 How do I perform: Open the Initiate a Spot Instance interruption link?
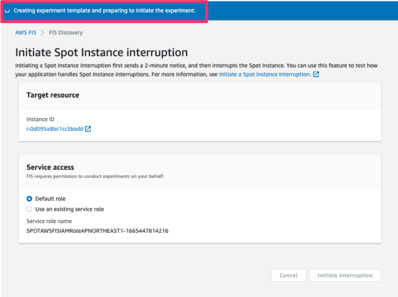pos(264,75)
